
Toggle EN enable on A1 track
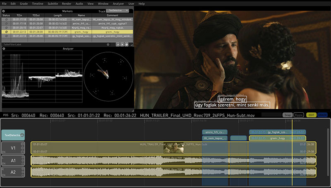coord(4,164)
